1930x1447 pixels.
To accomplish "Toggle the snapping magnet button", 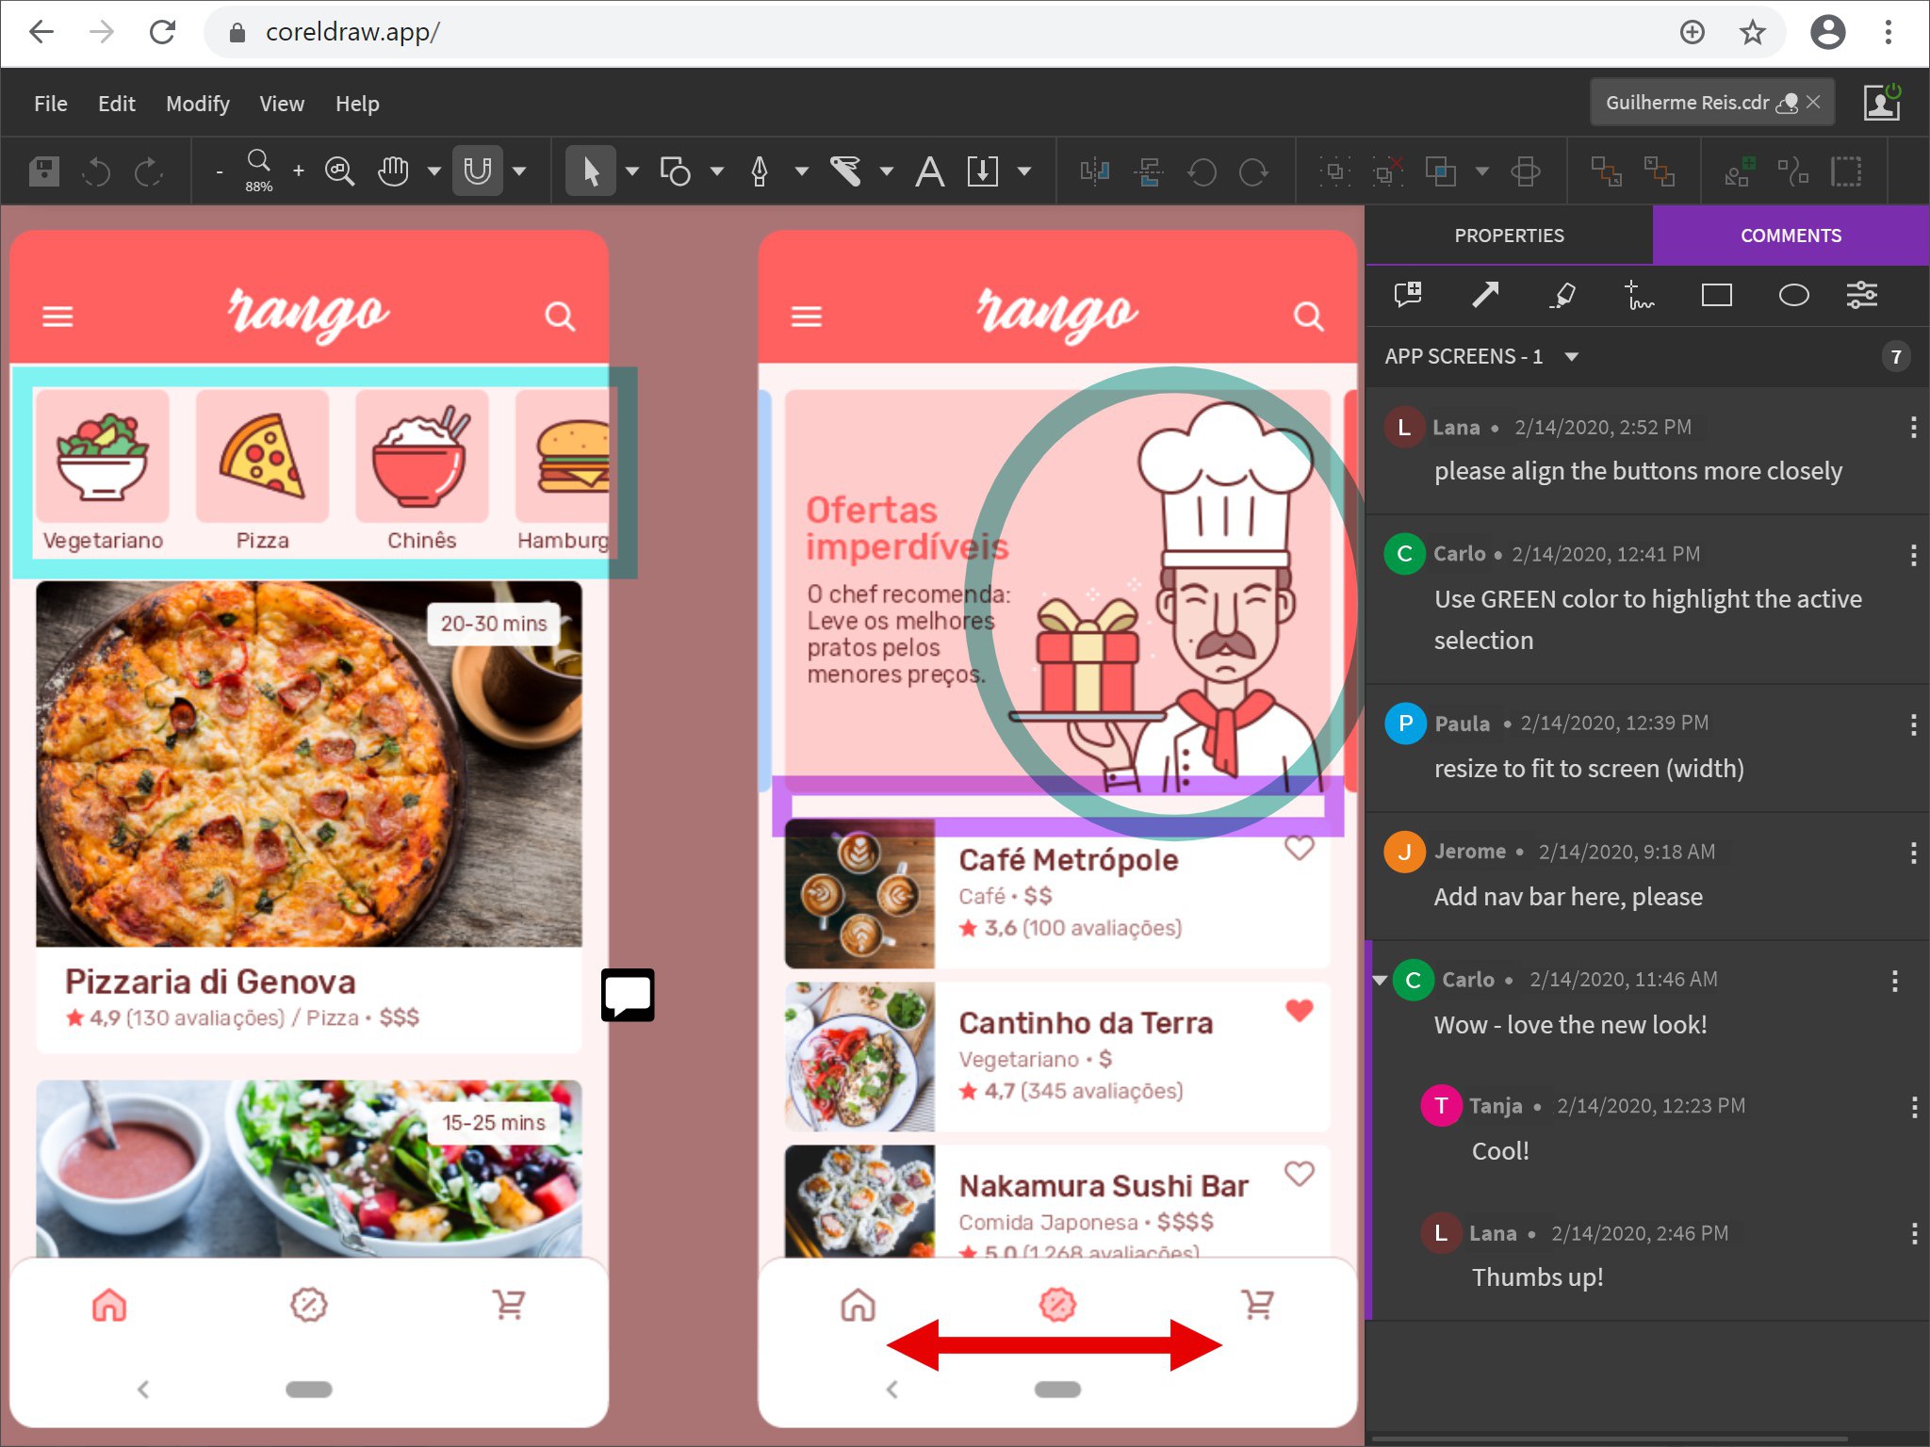I will pos(478,171).
